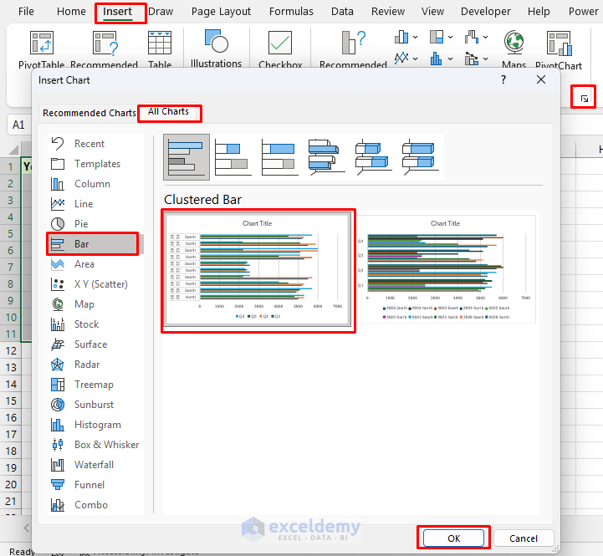Screen dimensions: 603x556
Task: Open the File menu tab
Action: [x=26, y=12]
